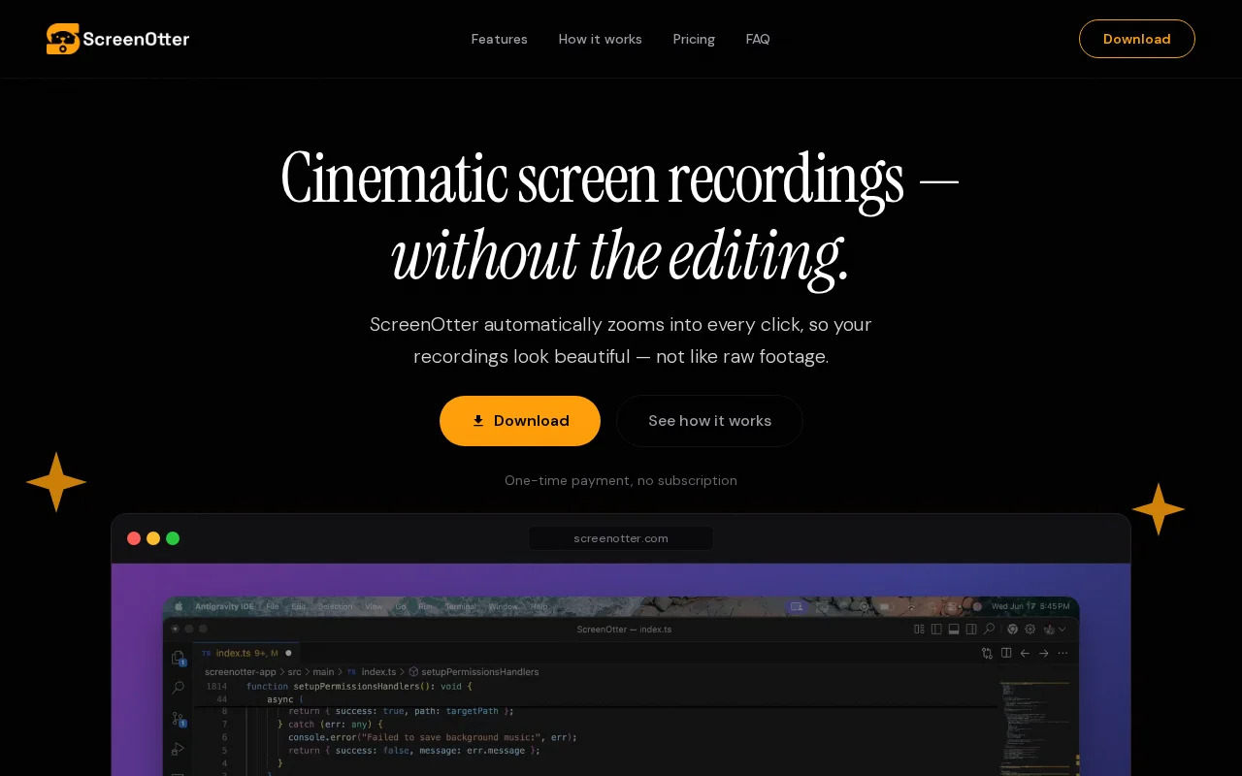Open Run and Debug icon in IDE preview
This screenshot has height=776, width=1242.
(x=179, y=749)
